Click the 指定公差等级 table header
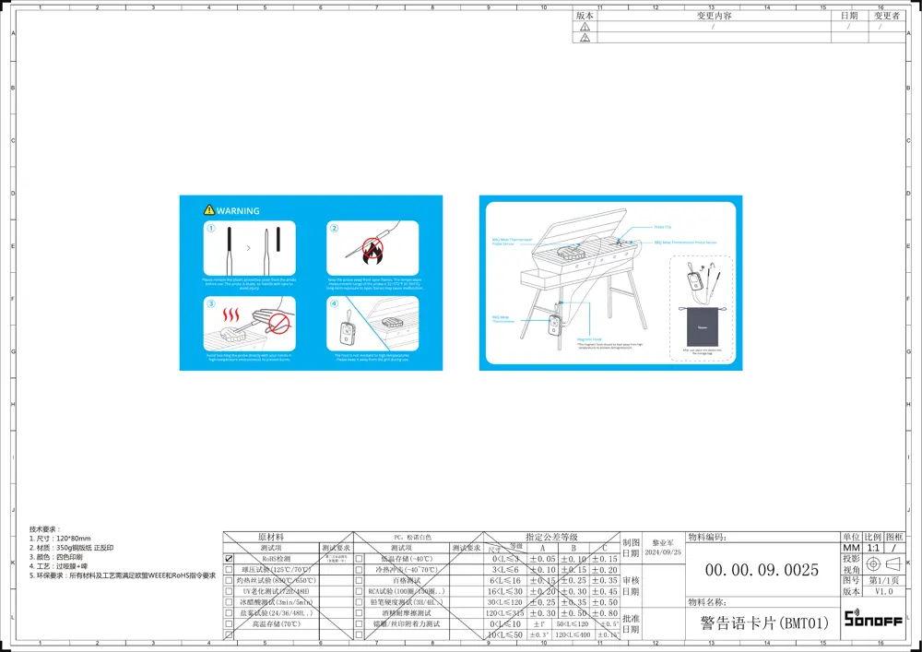This screenshot has height=652, width=922. pyautogui.click(x=551, y=537)
